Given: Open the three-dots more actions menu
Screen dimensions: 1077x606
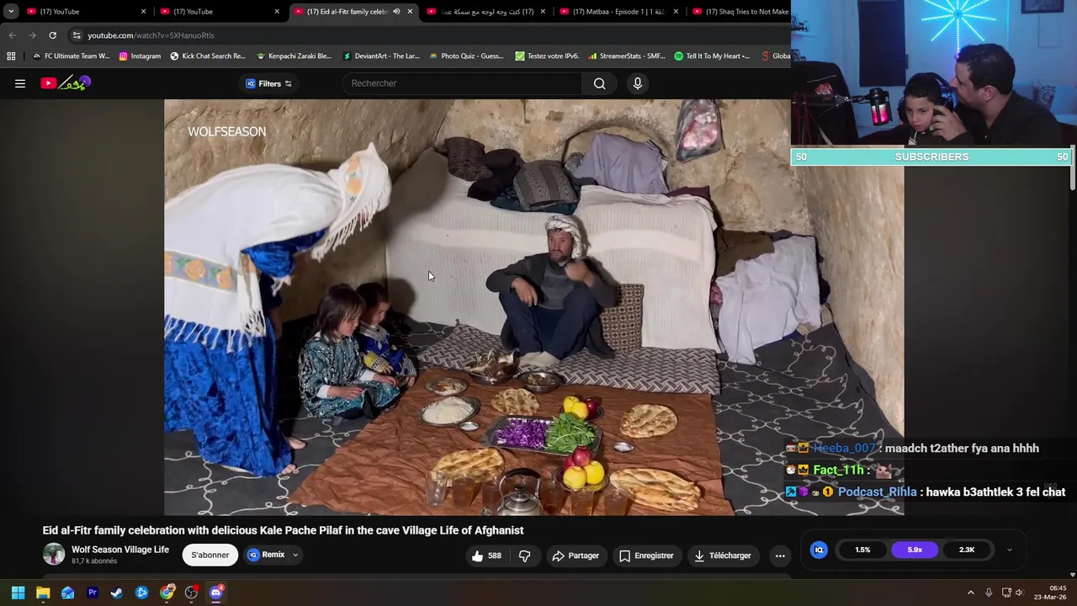Looking at the screenshot, I should click(780, 555).
